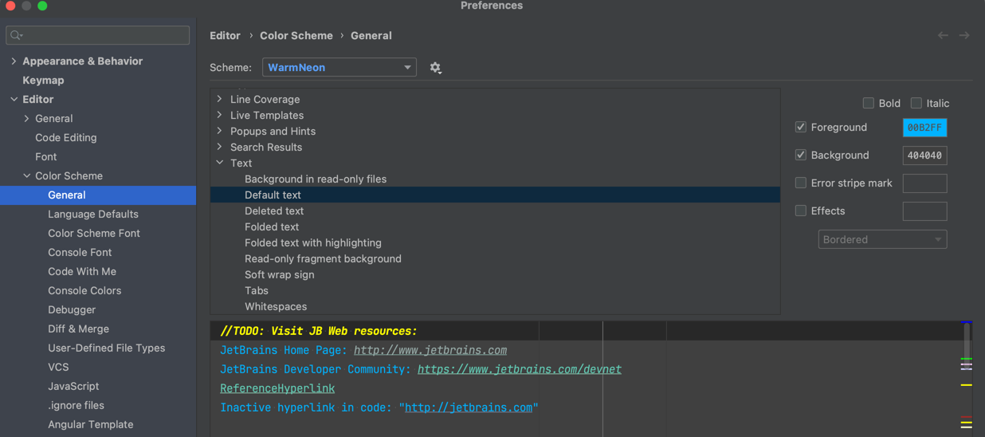Select Console Font in sidebar
This screenshot has width=985, height=437.
80,252
